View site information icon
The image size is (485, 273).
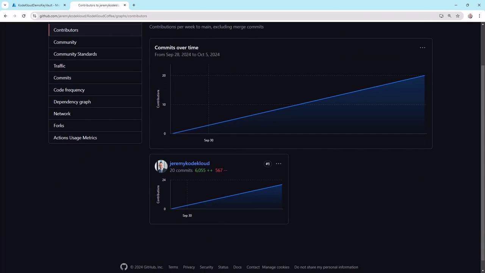click(x=34, y=16)
